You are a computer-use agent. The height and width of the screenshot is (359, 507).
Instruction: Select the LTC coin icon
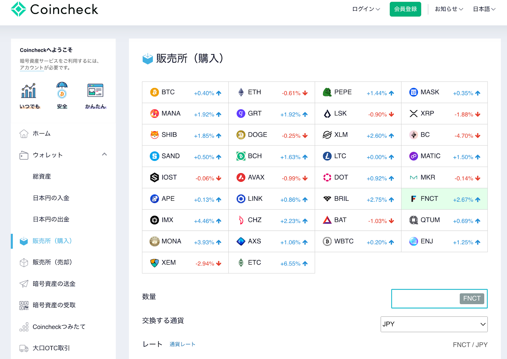[327, 156]
